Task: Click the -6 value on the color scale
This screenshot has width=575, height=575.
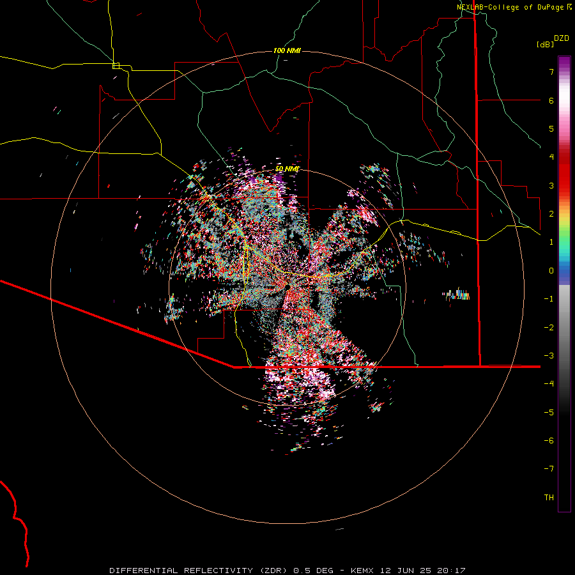Action: point(549,440)
